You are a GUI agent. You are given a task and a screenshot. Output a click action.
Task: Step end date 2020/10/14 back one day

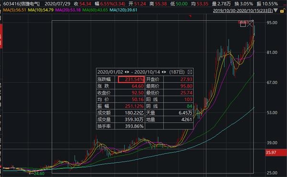point(163,72)
